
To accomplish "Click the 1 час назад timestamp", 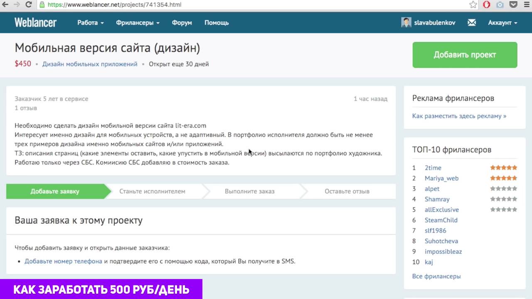I will point(370,99).
